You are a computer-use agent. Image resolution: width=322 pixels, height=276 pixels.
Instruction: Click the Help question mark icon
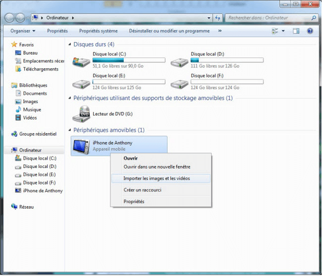pyautogui.click(x=310, y=31)
